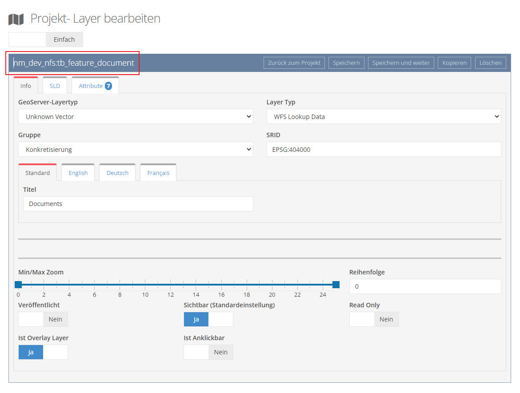Click the Titel input field
Screen dimensions: 520x393
[x=138, y=204]
